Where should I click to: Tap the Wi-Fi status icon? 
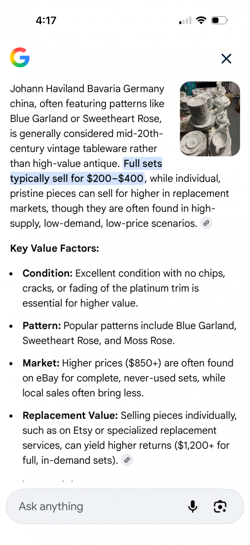pos(201,20)
